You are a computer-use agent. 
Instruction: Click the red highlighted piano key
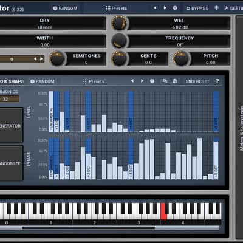(163, 211)
